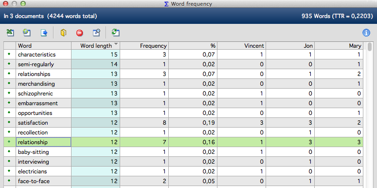The width and height of the screenshot is (377, 188).
Task: Select the word 'recollection'
Action: pyautogui.click(x=33, y=132)
